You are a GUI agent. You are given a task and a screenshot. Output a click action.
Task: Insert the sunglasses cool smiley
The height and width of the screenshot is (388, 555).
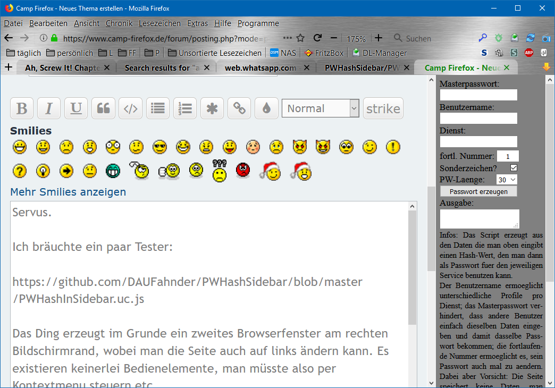pyautogui.click(x=159, y=147)
